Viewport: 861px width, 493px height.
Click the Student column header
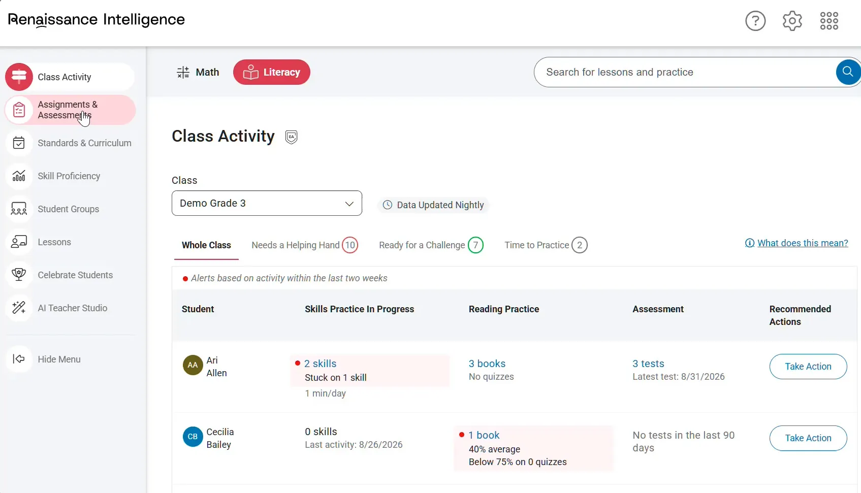point(198,309)
